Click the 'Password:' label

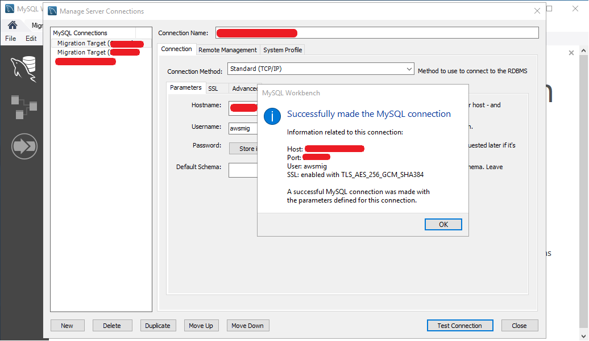[x=207, y=145]
